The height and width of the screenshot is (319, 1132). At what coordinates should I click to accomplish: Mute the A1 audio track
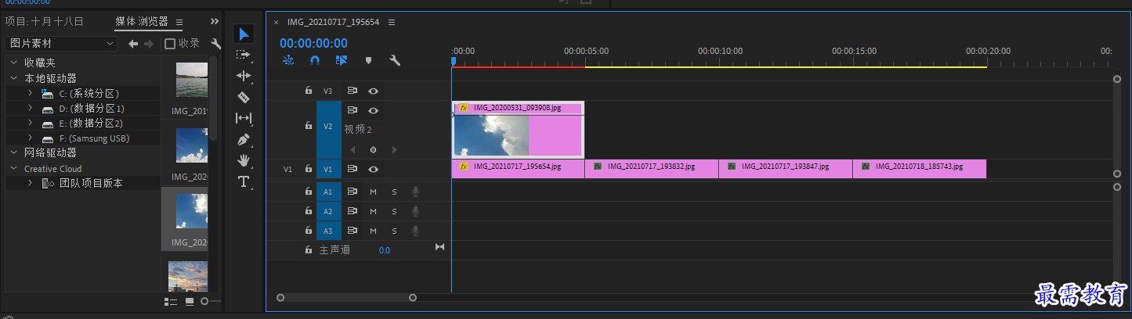374,192
